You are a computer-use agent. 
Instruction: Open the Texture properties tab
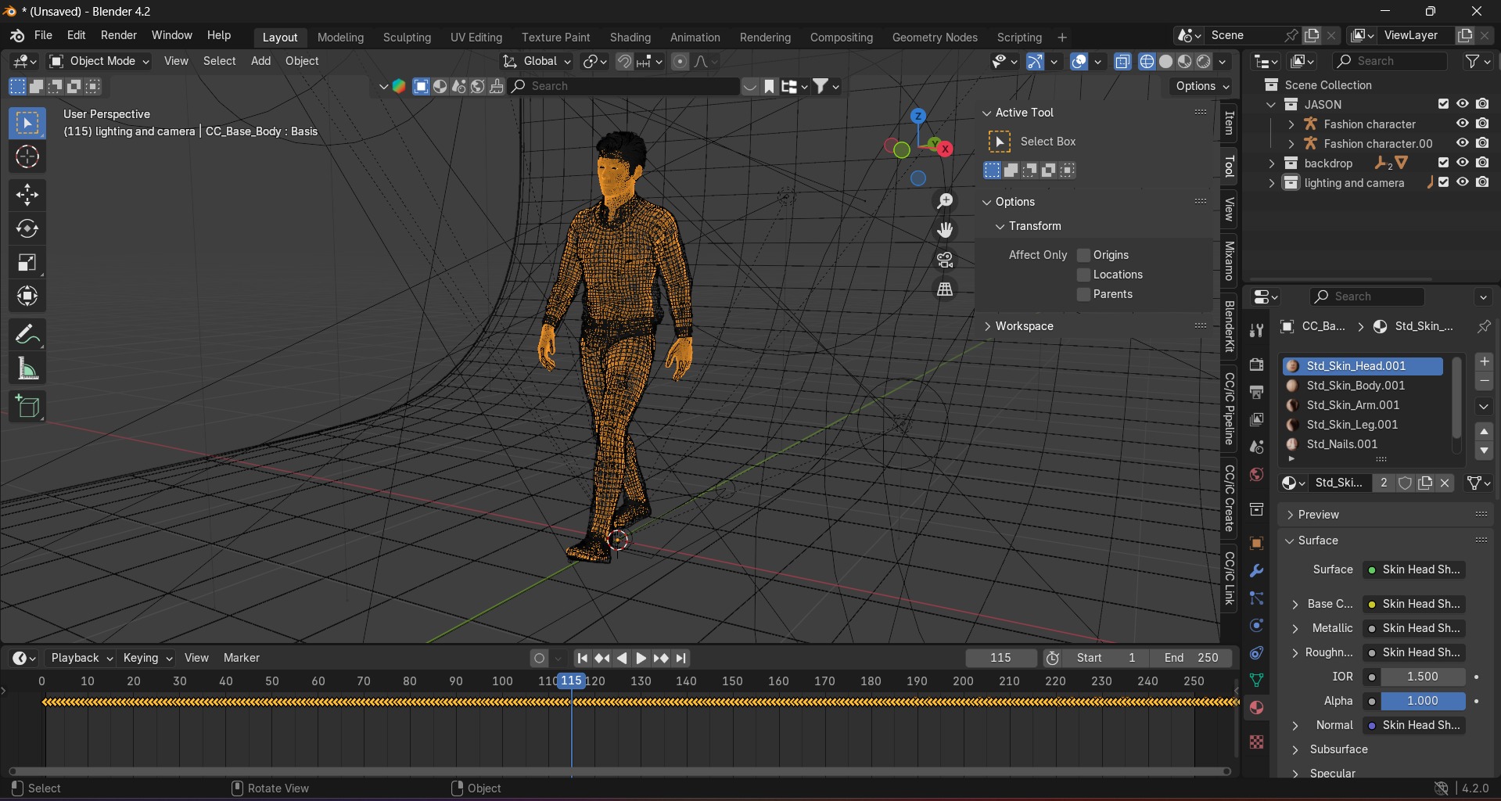click(1256, 742)
